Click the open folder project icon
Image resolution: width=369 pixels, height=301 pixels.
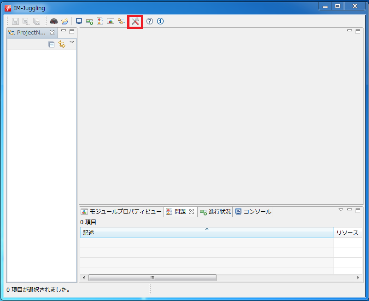[x=64, y=21]
